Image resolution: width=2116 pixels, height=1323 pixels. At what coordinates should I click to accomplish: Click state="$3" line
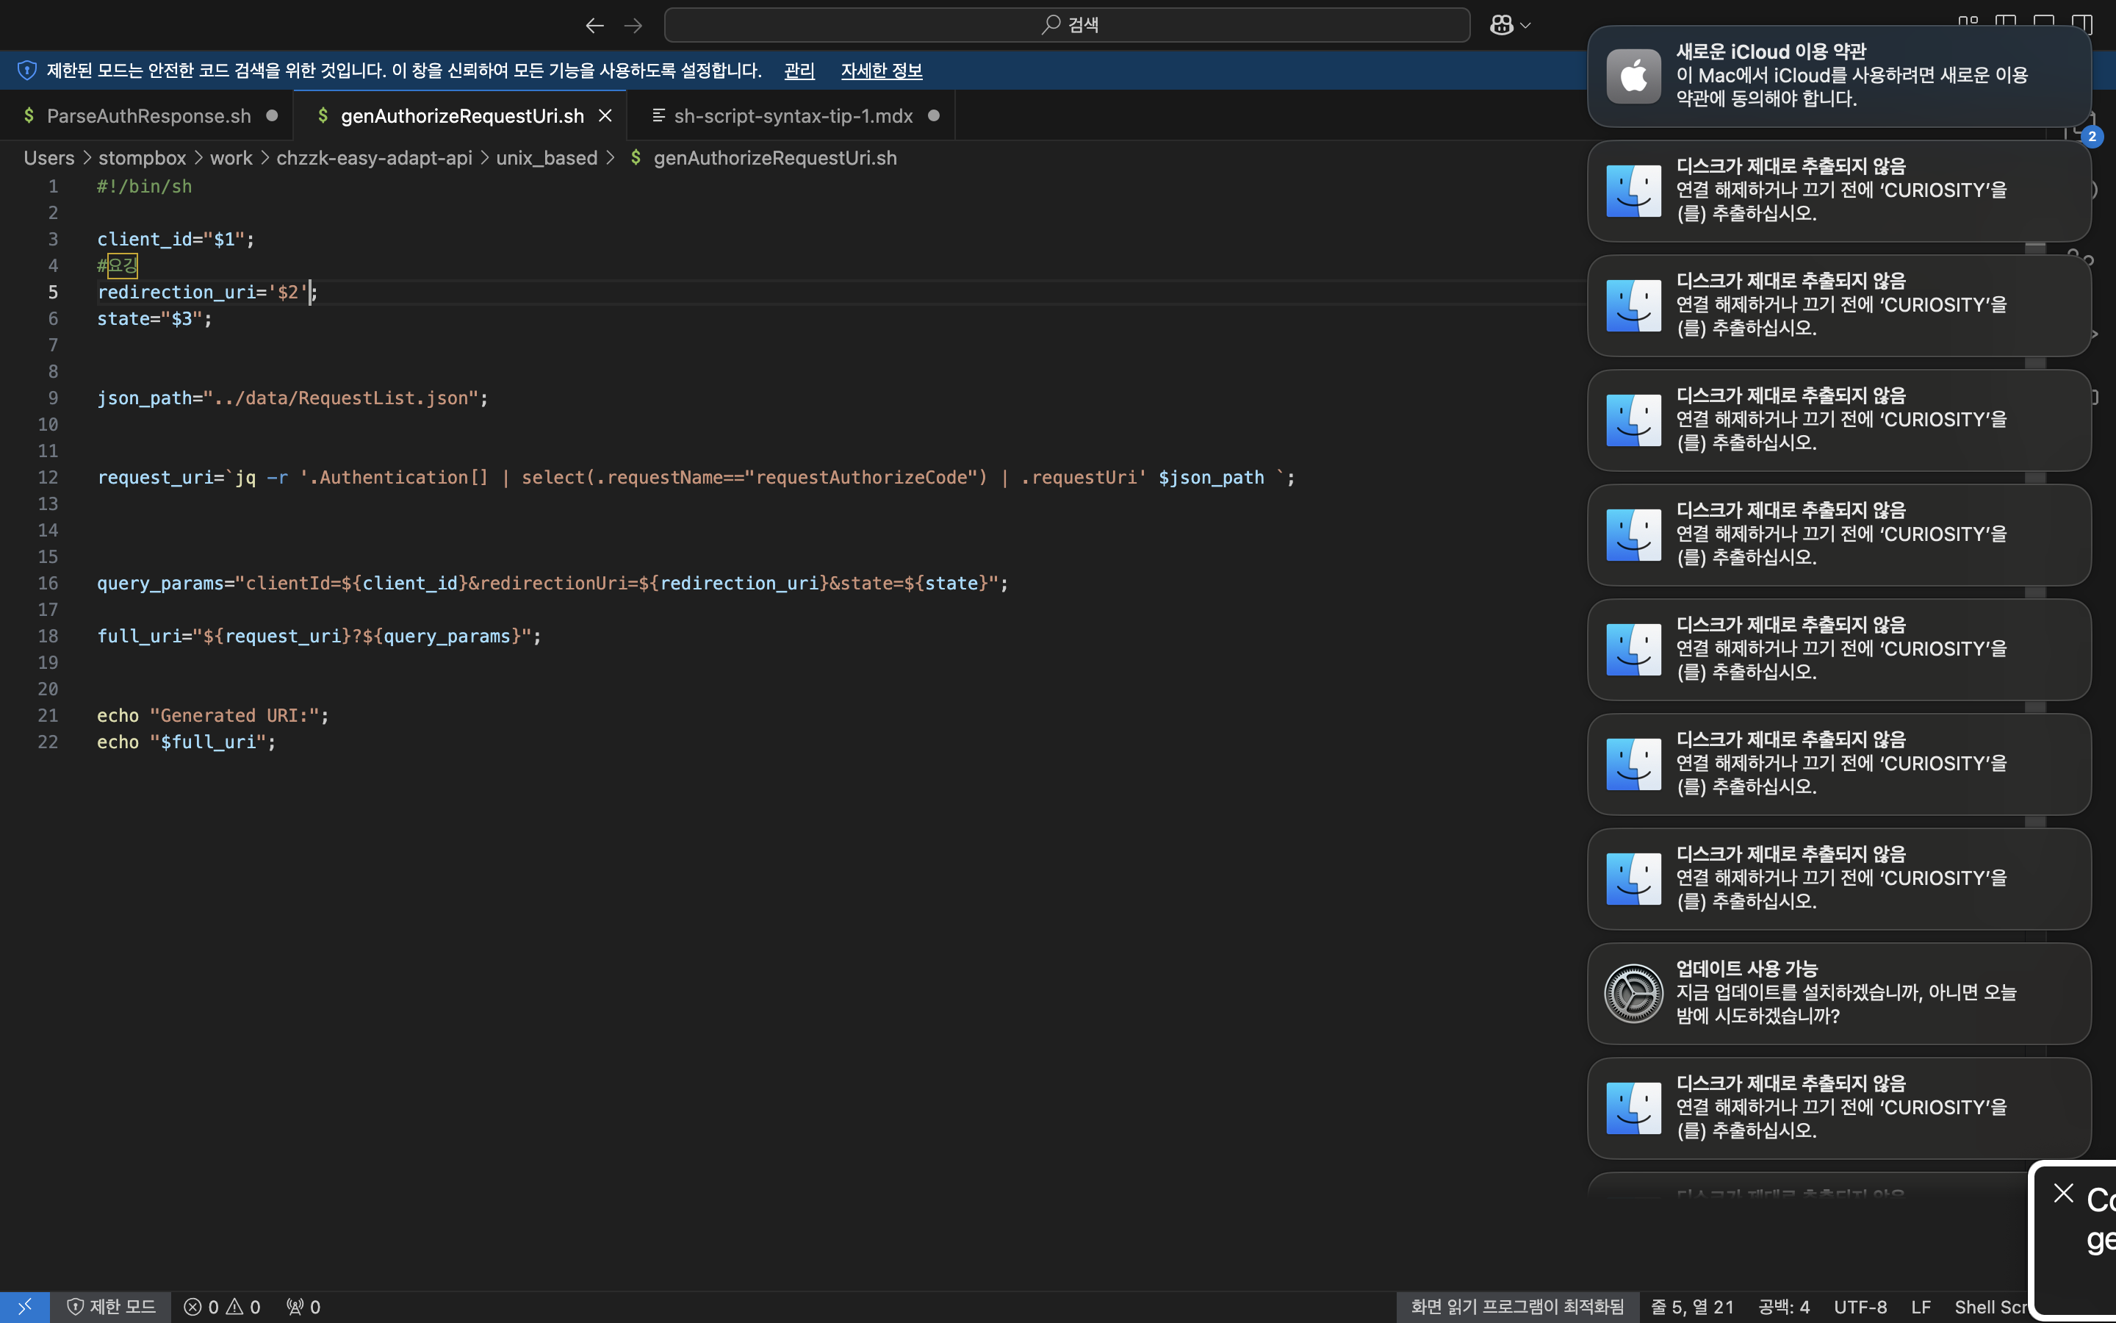(x=155, y=318)
